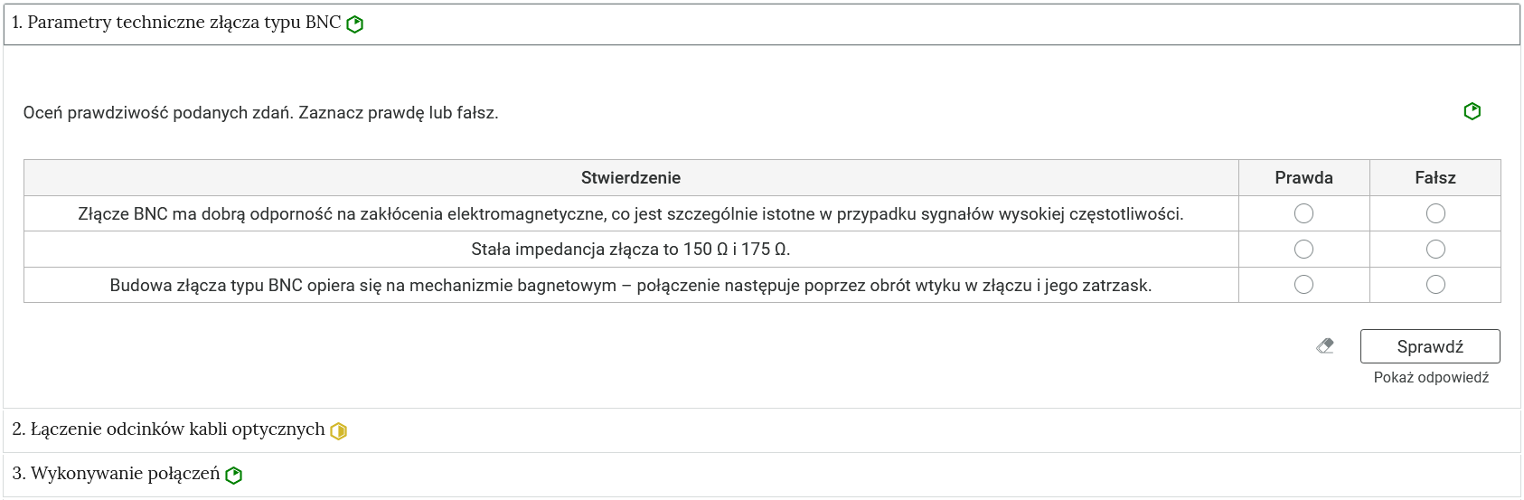
Task: Click the yellow hexagon icon beside optical cables
Action: pos(339,431)
